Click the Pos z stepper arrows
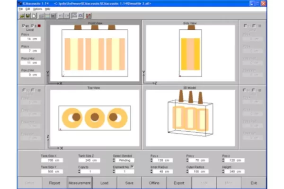This screenshot has width=284, height=189. coord(223,160)
